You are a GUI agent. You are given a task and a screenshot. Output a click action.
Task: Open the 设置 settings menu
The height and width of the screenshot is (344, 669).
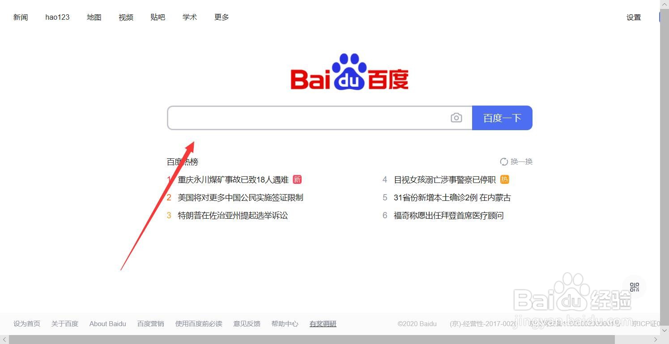pos(634,17)
